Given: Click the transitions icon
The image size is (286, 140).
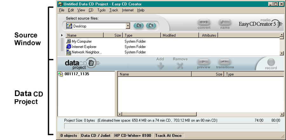Looking at the screenshot, I should coord(225,62).
